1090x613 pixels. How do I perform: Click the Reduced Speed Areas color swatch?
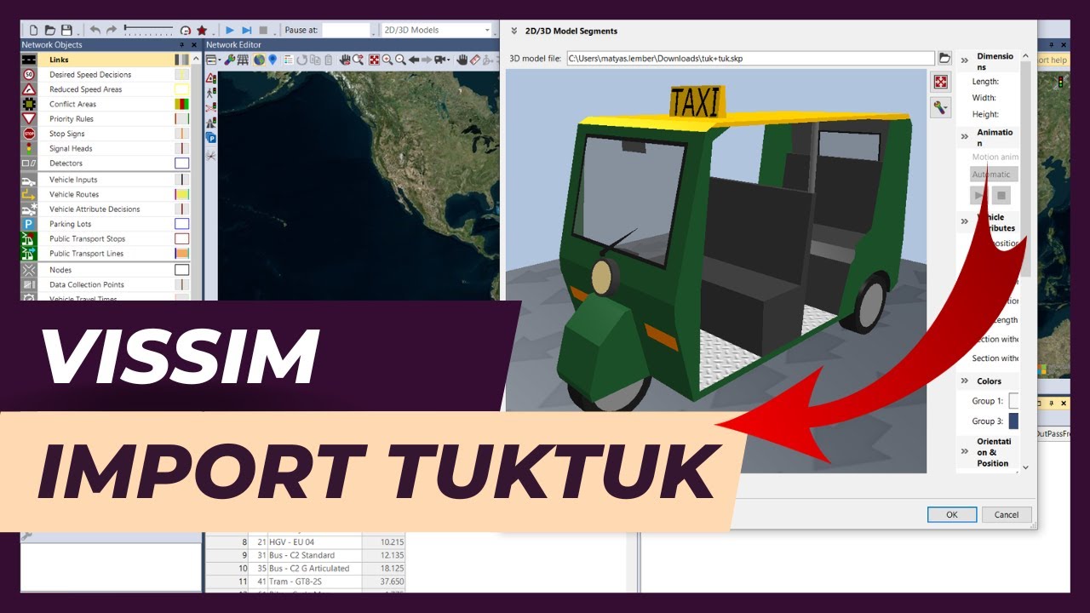tap(181, 89)
